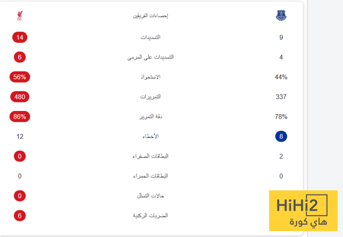Select the blue 8 fouls badge
Image resolution: width=343 pixels, height=237 pixels.
tap(281, 136)
